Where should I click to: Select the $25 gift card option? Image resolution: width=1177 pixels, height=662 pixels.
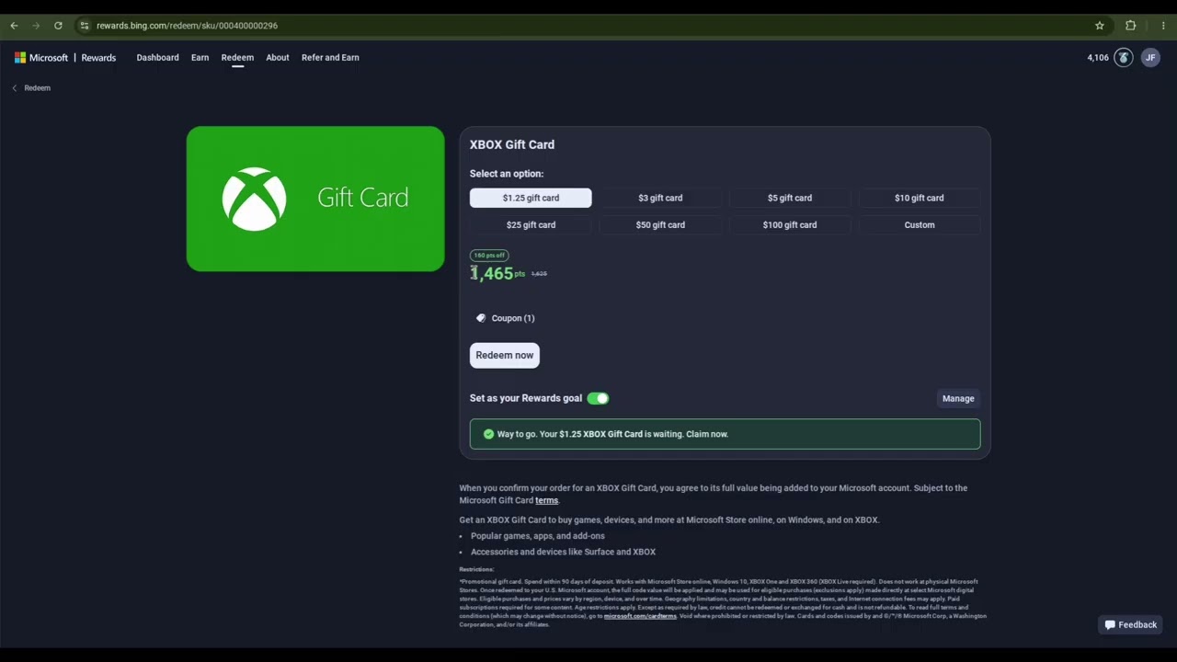[x=531, y=224]
